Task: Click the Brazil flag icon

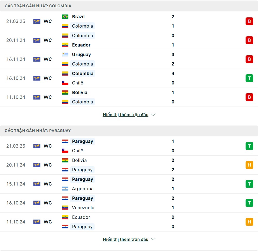Action: [x=65, y=17]
